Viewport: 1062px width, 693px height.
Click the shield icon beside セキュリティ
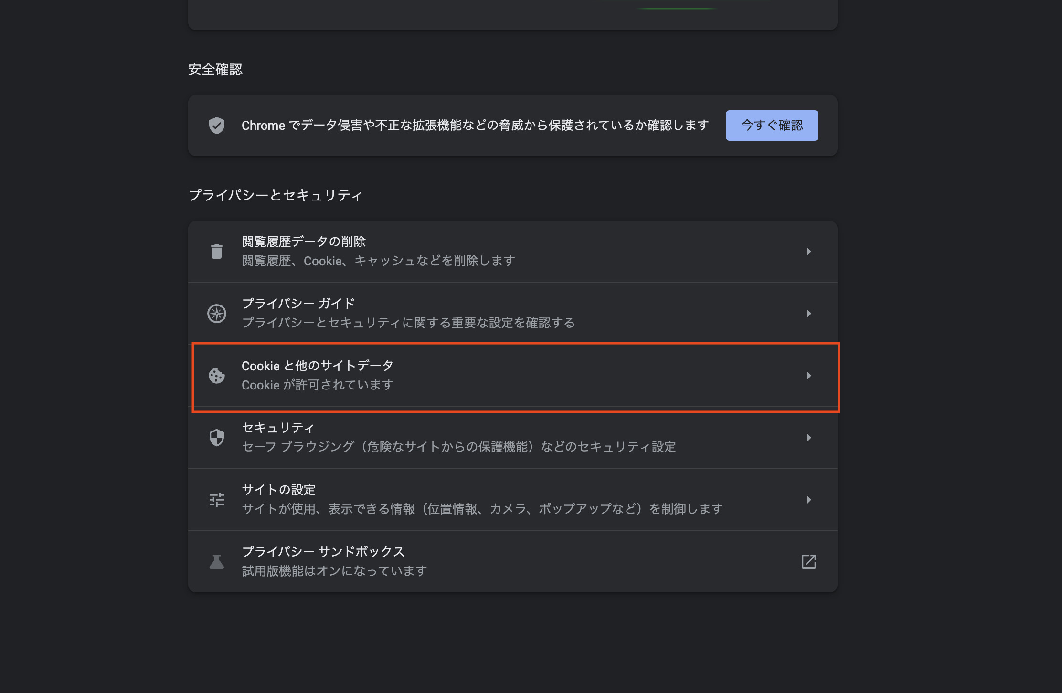click(217, 438)
